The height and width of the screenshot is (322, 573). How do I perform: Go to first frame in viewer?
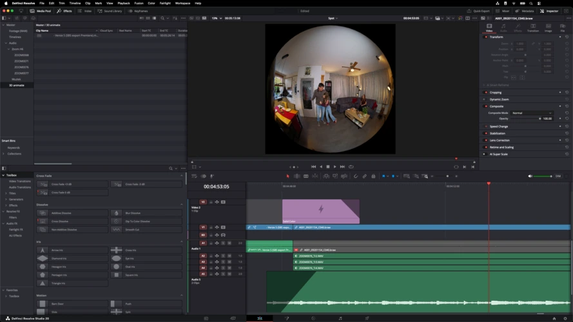pos(313,167)
